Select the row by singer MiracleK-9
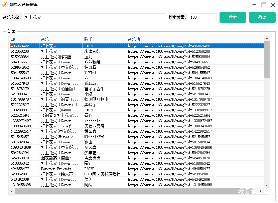The width and height of the screenshot is (278, 203). [137, 137]
